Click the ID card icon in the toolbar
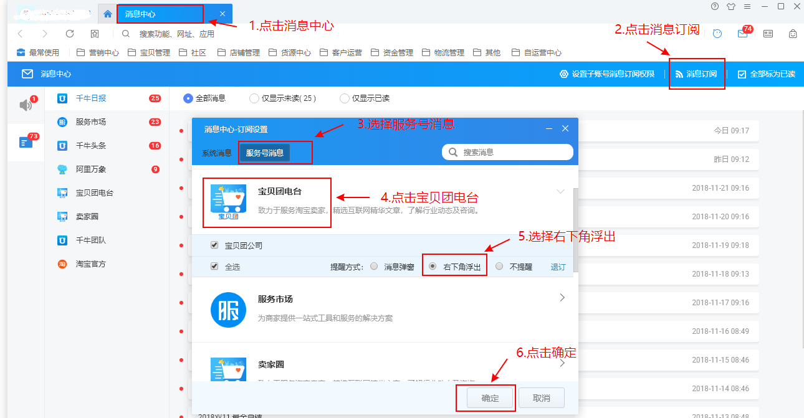 768,34
